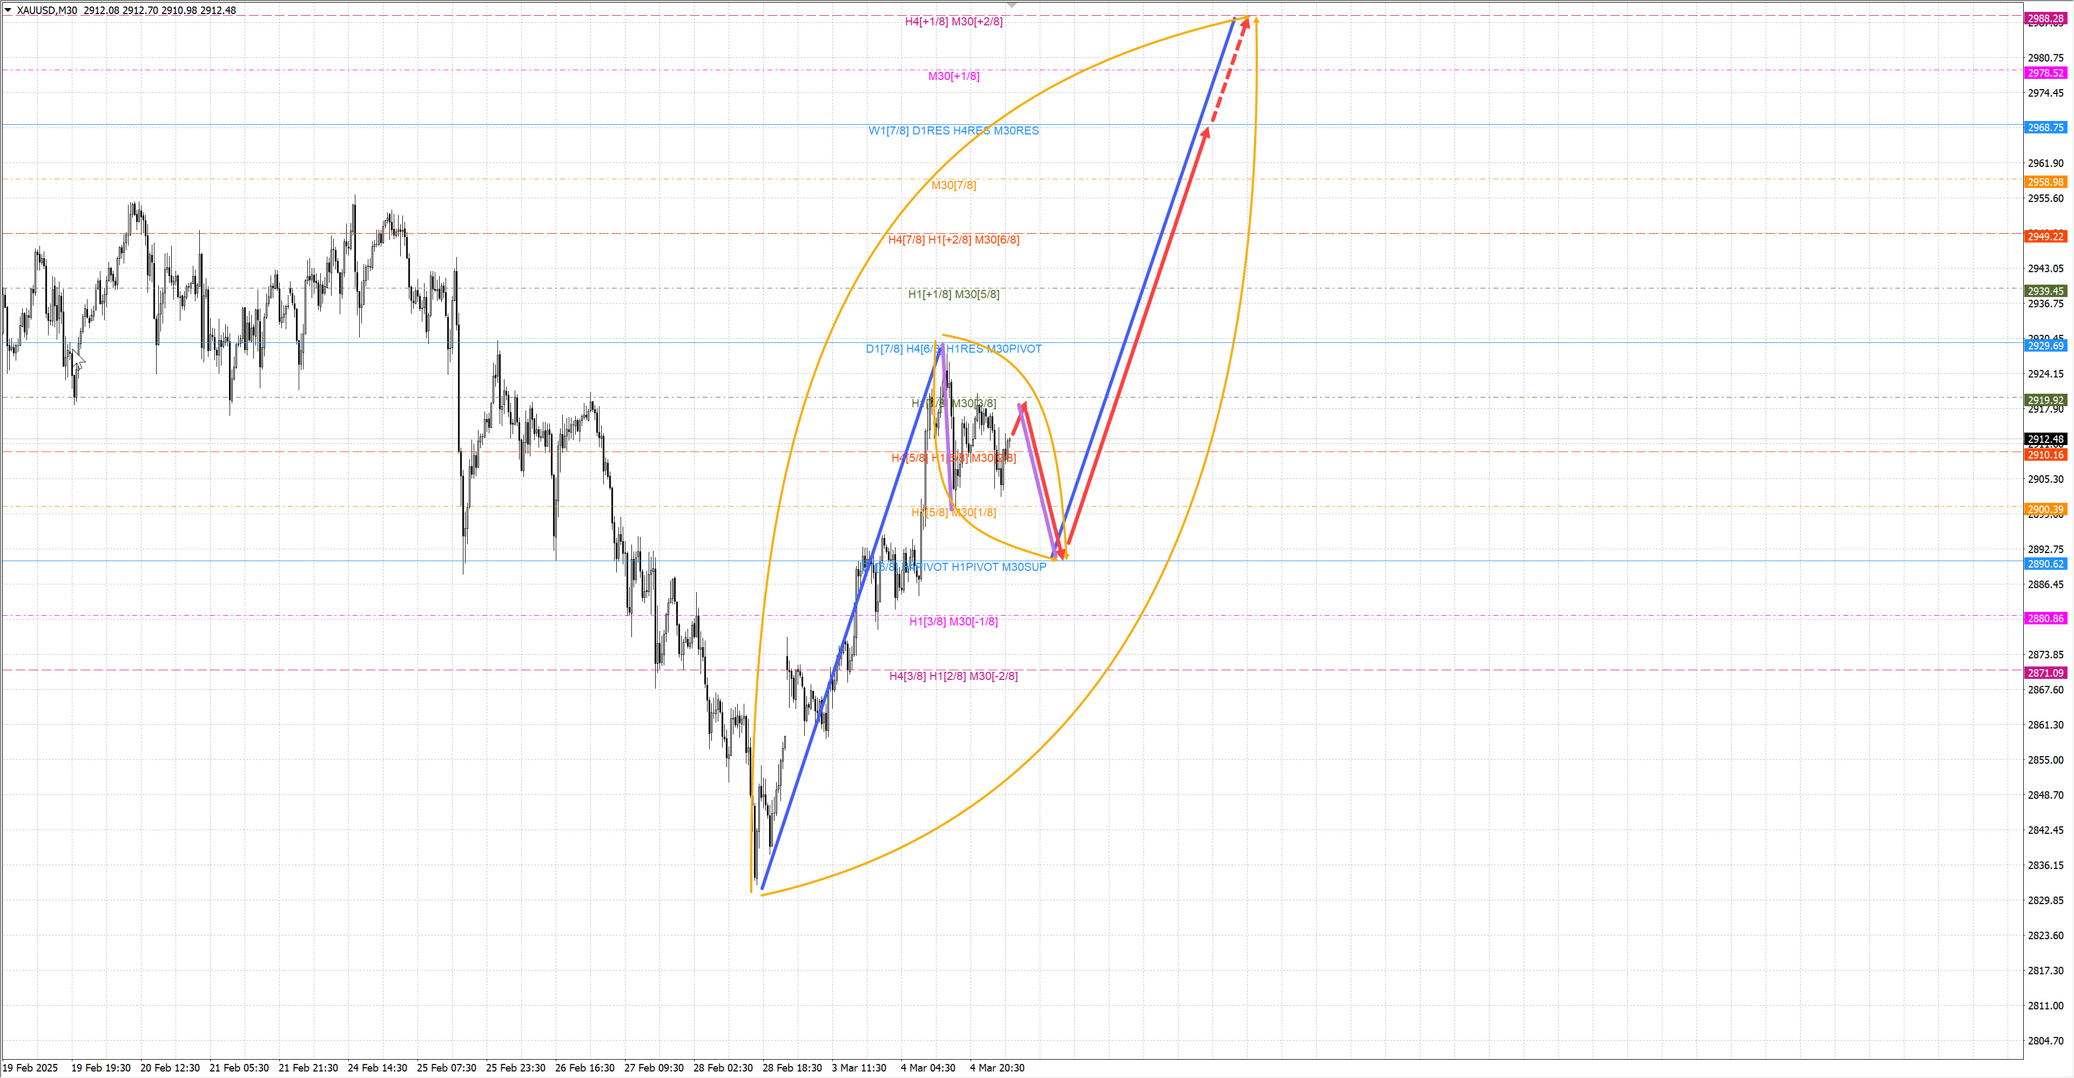Click the current price tag 2912.48
Screen dimensions: 2074x1078
tap(2045, 440)
